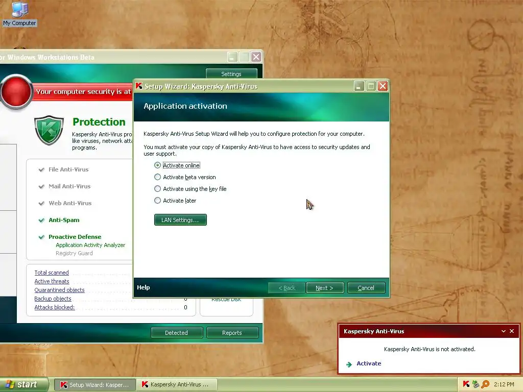Click the Activate link in notification popup

tap(369, 363)
